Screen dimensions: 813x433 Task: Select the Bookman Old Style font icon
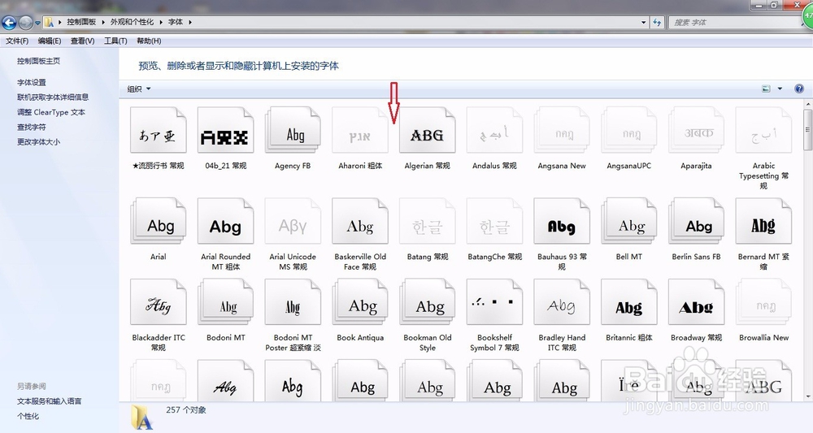pyautogui.click(x=428, y=302)
